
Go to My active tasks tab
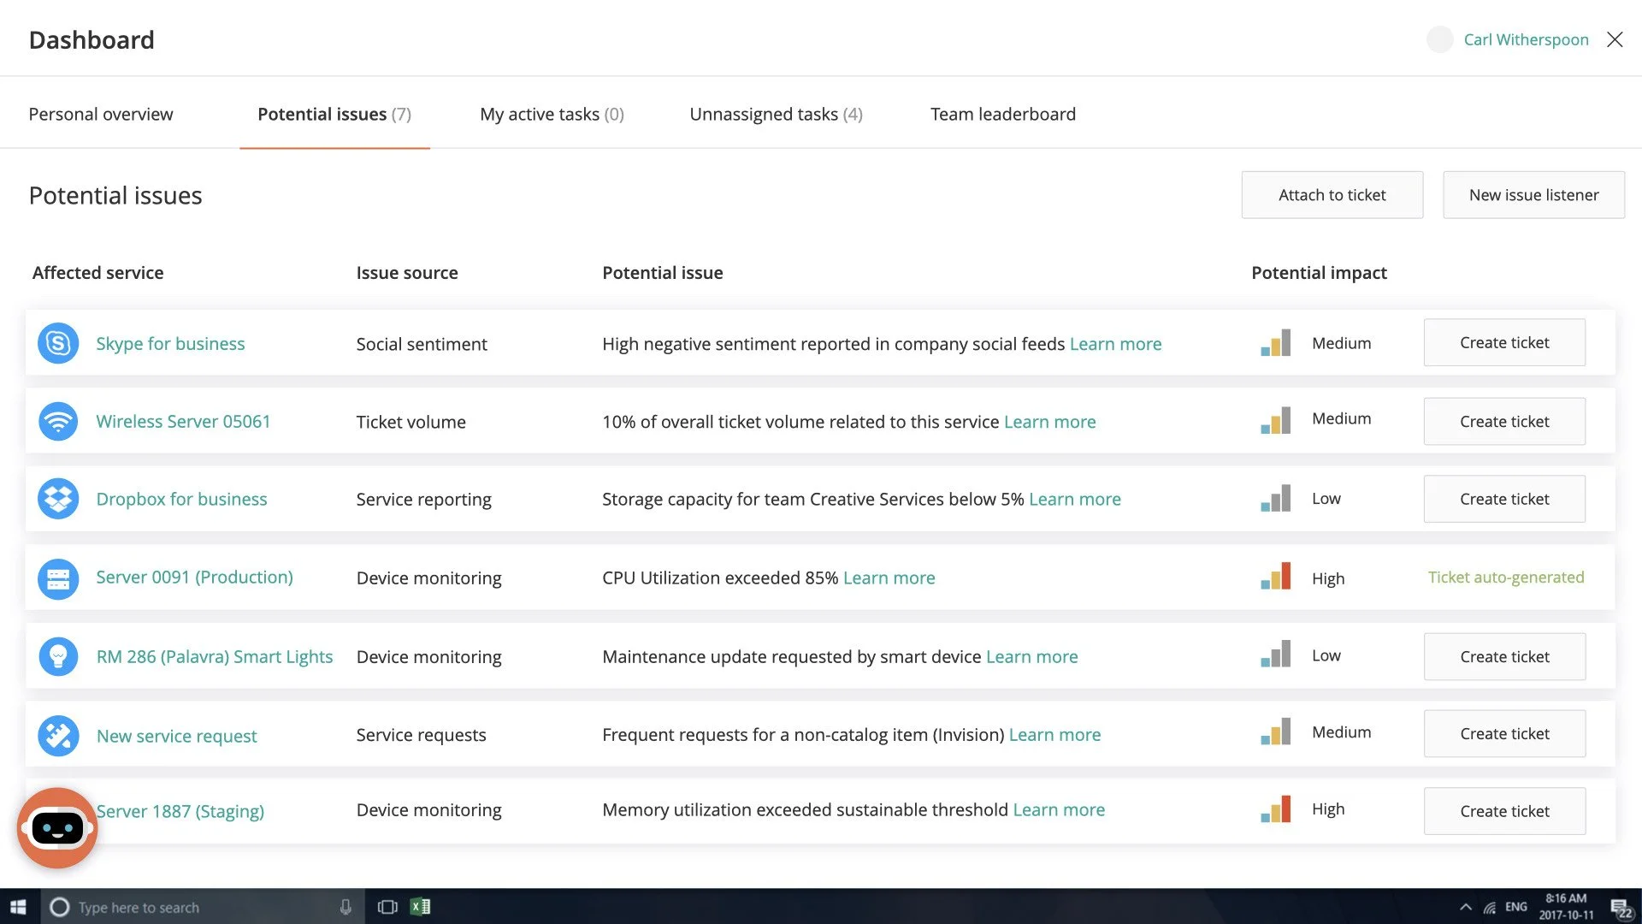[552, 114]
